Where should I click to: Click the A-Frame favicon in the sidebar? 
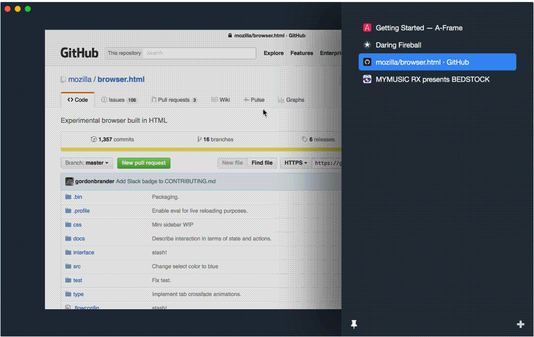pos(367,28)
